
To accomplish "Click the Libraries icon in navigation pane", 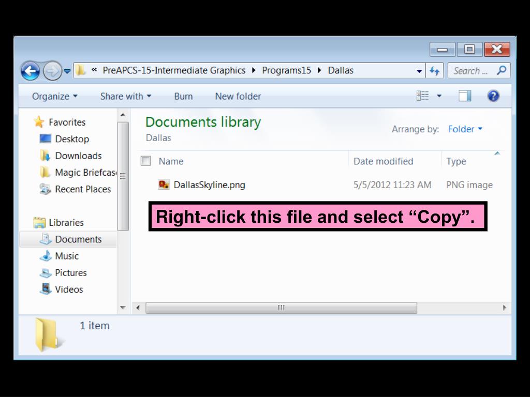I will (x=39, y=222).
